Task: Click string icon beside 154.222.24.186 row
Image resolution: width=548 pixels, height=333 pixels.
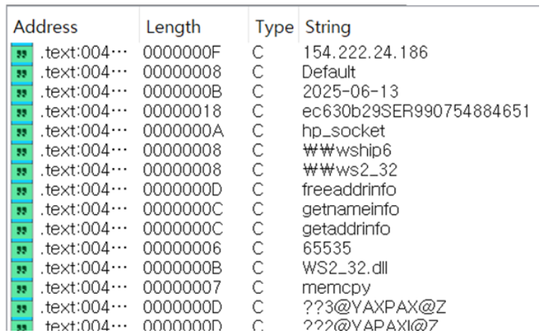Action: 22,53
